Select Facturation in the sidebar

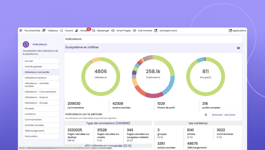(41, 136)
